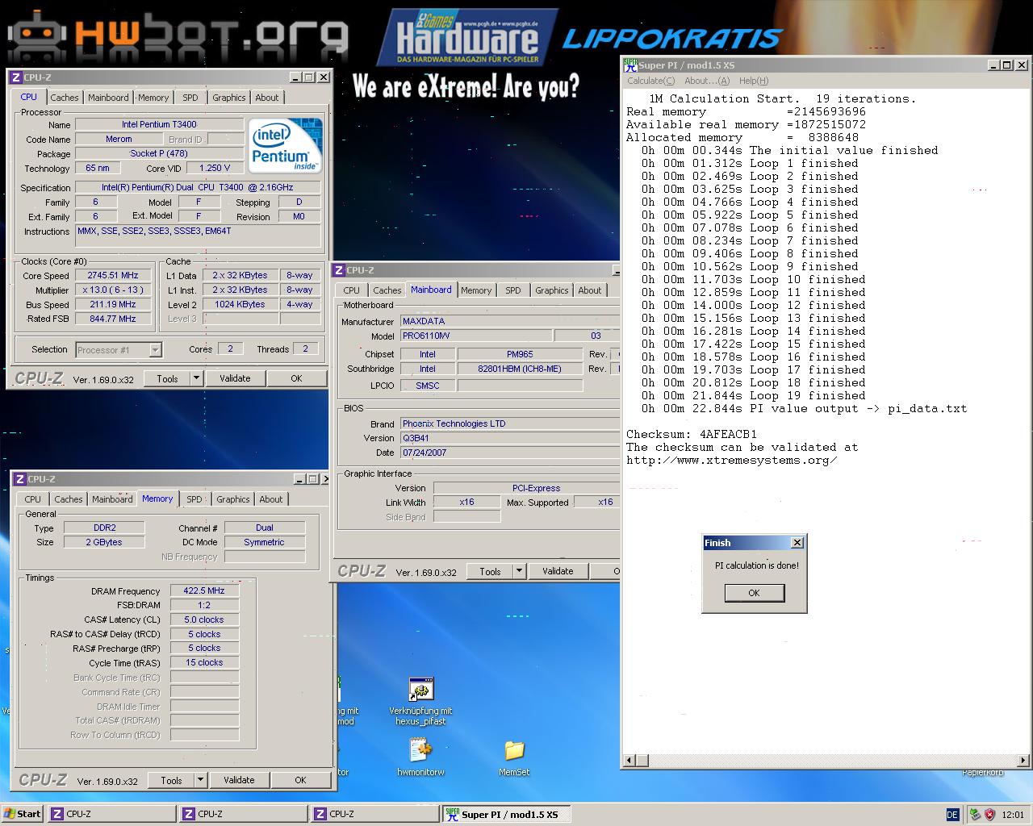Click the DE language indicator in tray
The width and height of the screenshot is (1033, 826).
952,815
